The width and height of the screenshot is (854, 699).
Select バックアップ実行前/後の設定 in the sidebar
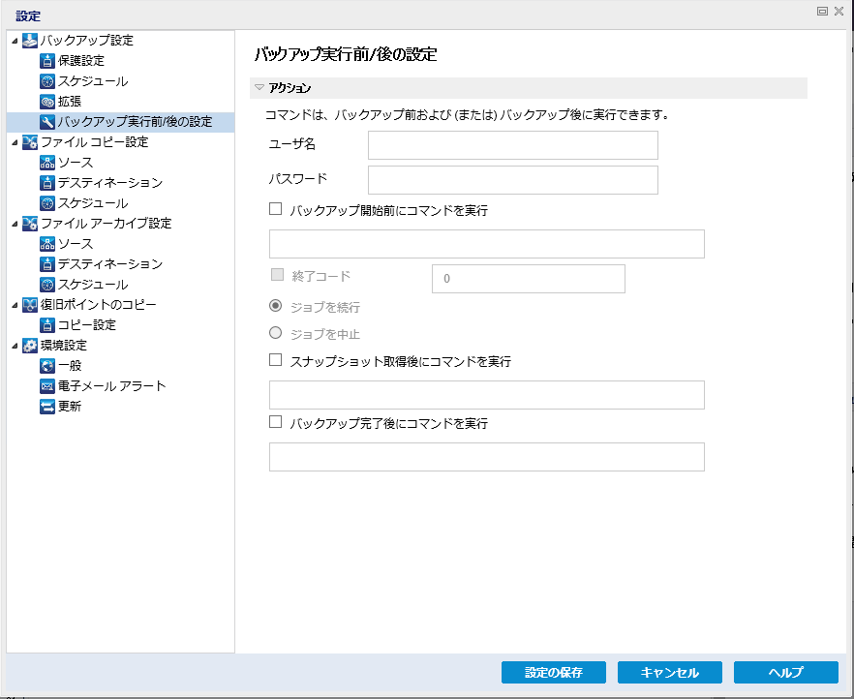pyautogui.click(x=116, y=121)
